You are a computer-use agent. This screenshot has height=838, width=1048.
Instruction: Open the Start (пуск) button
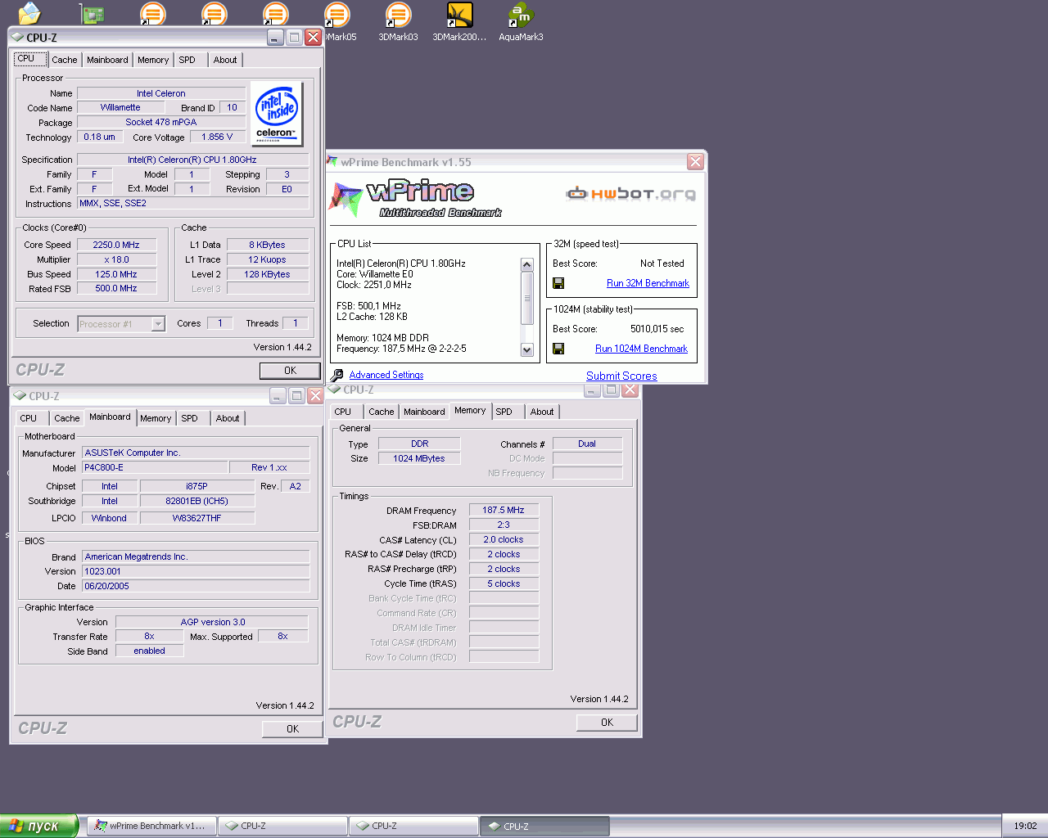point(38,826)
